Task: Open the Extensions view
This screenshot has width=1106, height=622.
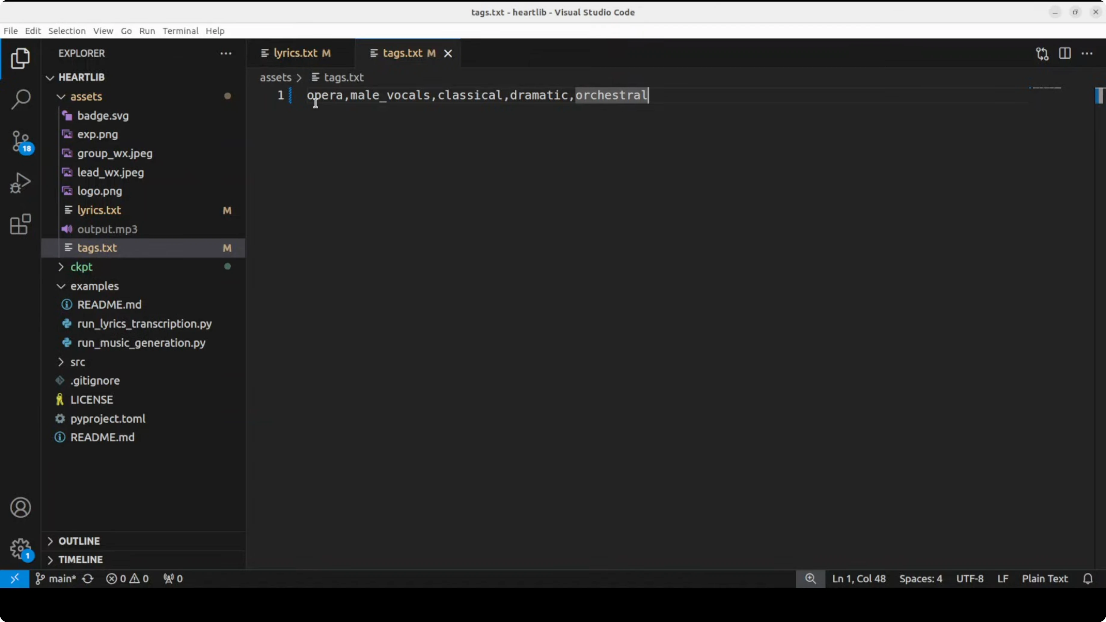Action: (x=20, y=224)
